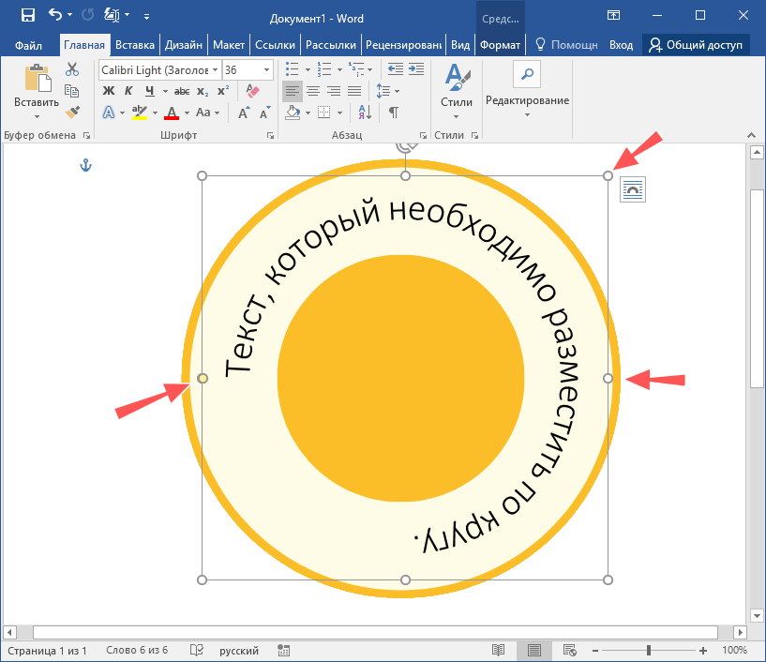This screenshot has width=766, height=662.
Task: Click the vertical scrollbar down arrow
Action: click(x=757, y=616)
